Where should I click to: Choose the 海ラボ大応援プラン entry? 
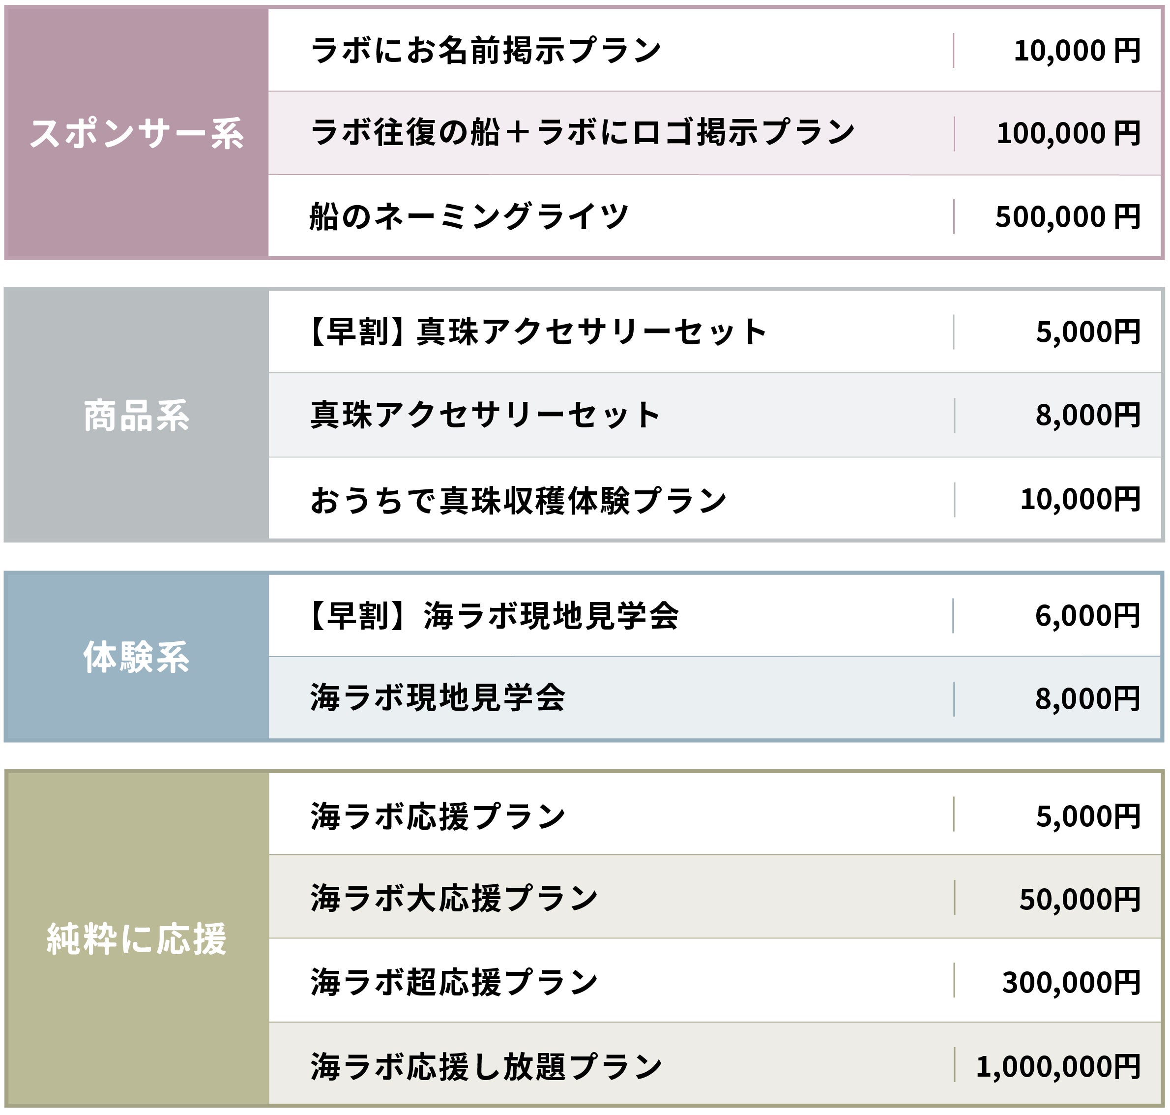454,898
